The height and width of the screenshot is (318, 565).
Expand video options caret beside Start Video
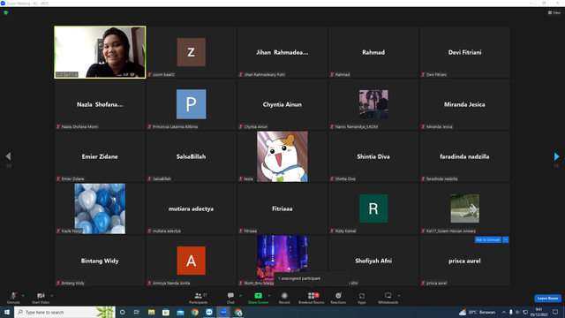coord(51,296)
